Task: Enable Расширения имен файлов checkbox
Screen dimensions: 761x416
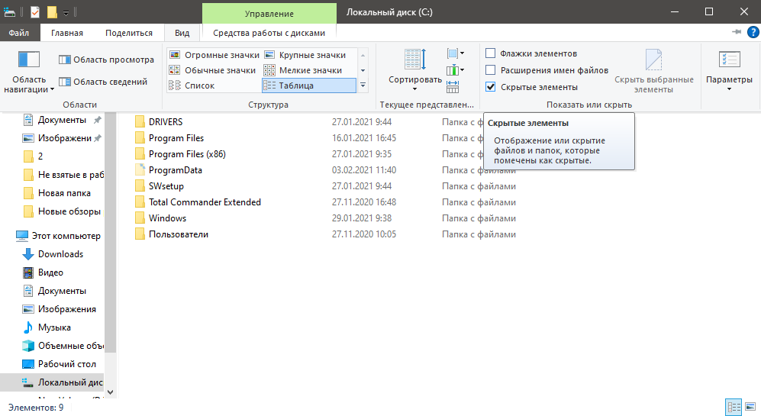Action: click(x=491, y=70)
